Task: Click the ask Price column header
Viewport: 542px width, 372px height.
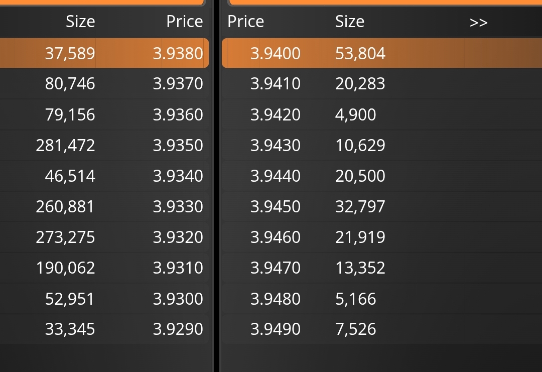Action: coord(246,22)
